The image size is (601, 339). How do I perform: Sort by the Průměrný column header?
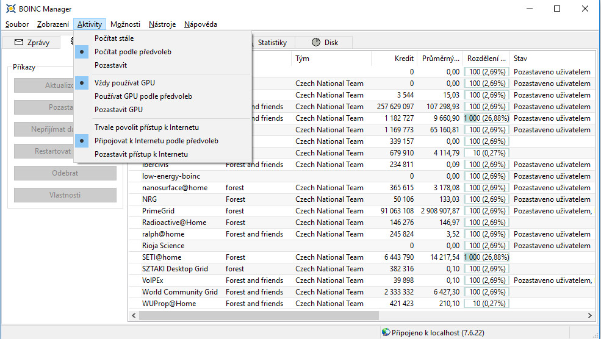pyautogui.click(x=440, y=58)
